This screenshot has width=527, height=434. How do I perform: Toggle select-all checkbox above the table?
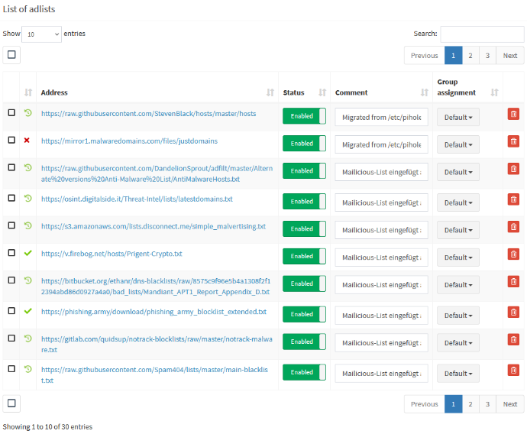click(11, 55)
